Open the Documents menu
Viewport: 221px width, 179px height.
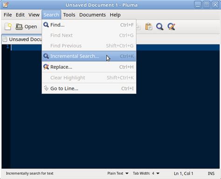pyautogui.click(x=92, y=15)
